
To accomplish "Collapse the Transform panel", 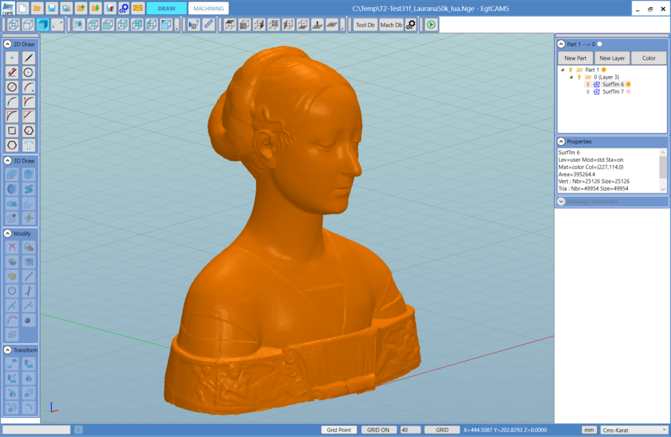I will click(x=8, y=350).
